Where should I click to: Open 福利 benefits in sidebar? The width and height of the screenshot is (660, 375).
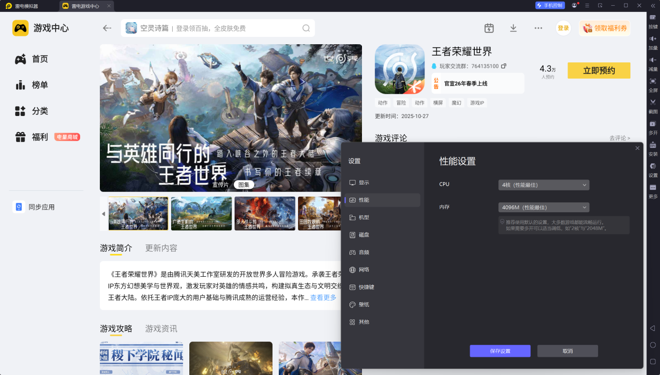point(32,137)
